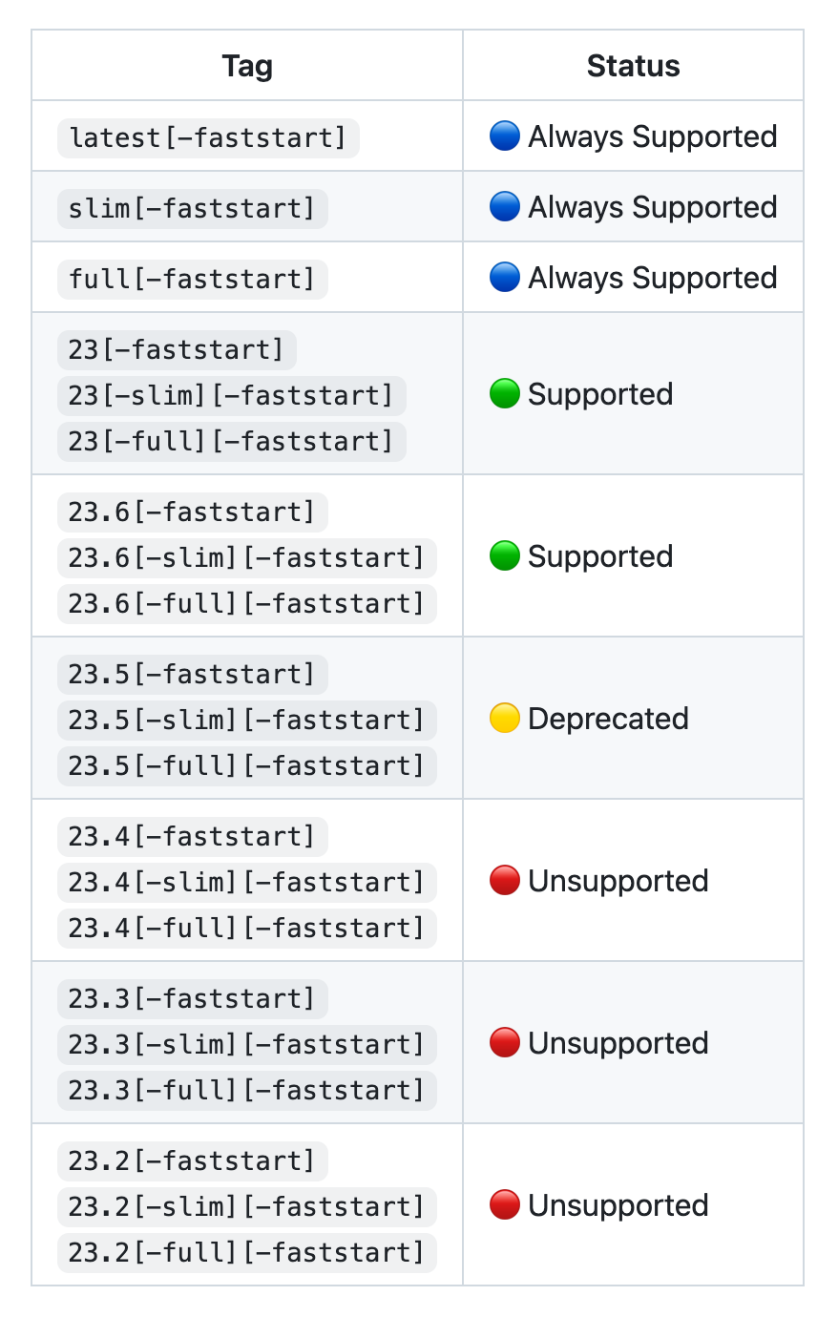This screenshot has width=838, height=1317.
Task: Click green Supported dot for tag 23
Action: (x=504, y=394)
